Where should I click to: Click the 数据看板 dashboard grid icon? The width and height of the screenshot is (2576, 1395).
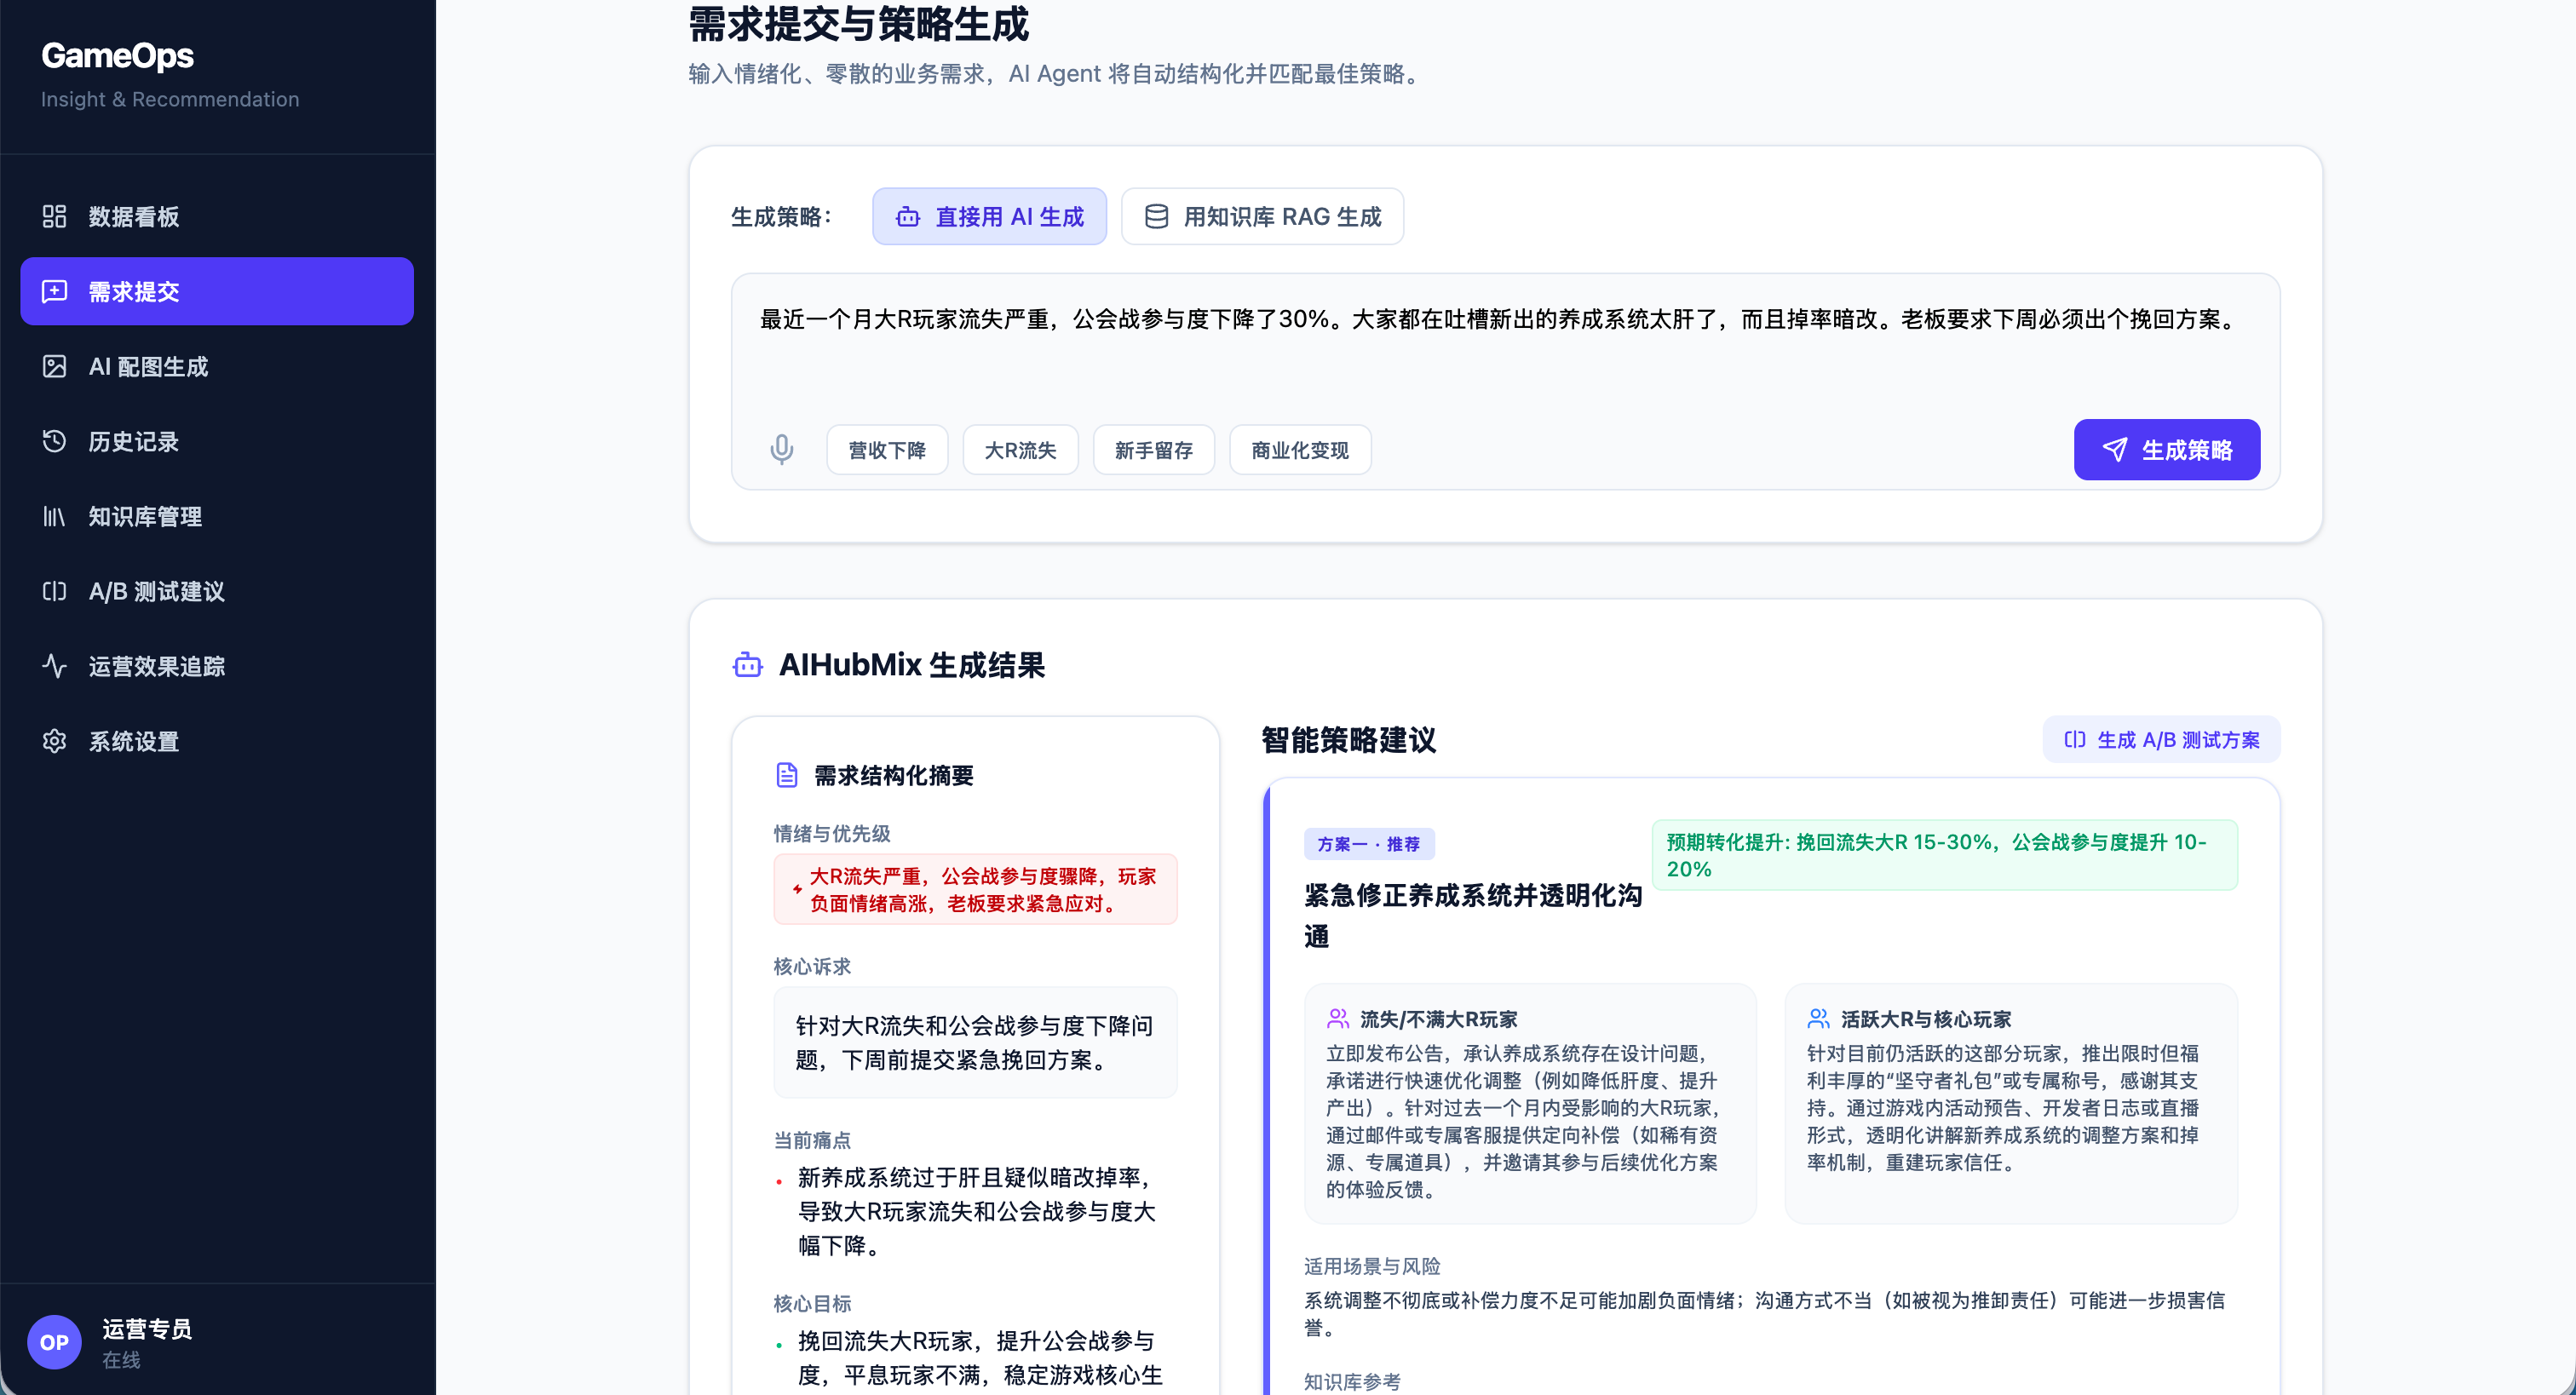click(54, 216)
